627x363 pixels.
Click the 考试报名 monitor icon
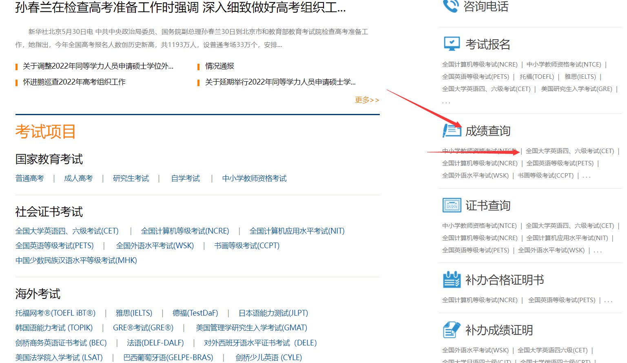[451, 44]
